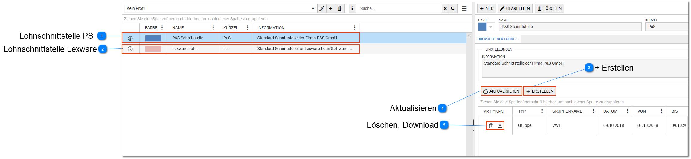This screenshot has height=159, width=691.
Task: Open the three-dot options next to search
Action: click(x=352, y=8)
